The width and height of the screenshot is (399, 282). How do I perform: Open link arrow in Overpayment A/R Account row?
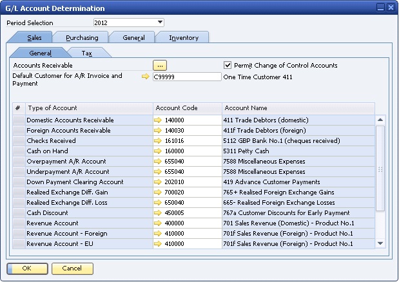pyautogui.click(x=158, y=162)
